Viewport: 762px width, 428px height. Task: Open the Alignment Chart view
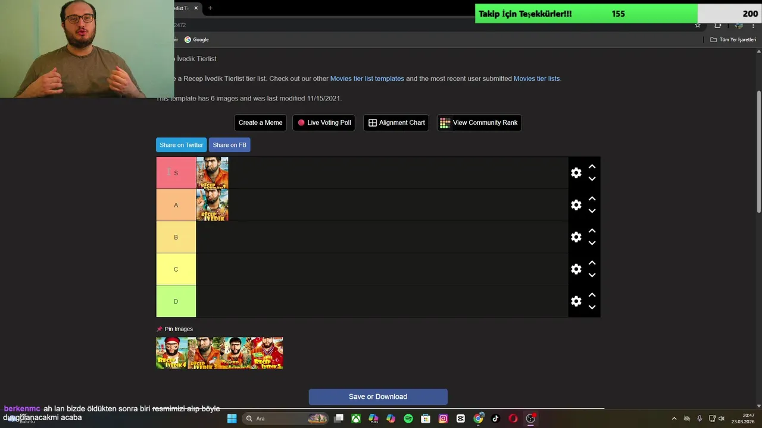[396, 123]
